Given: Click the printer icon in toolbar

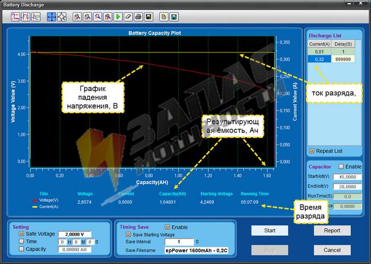Looking at the screenshot, I should (x=138, y=16).
